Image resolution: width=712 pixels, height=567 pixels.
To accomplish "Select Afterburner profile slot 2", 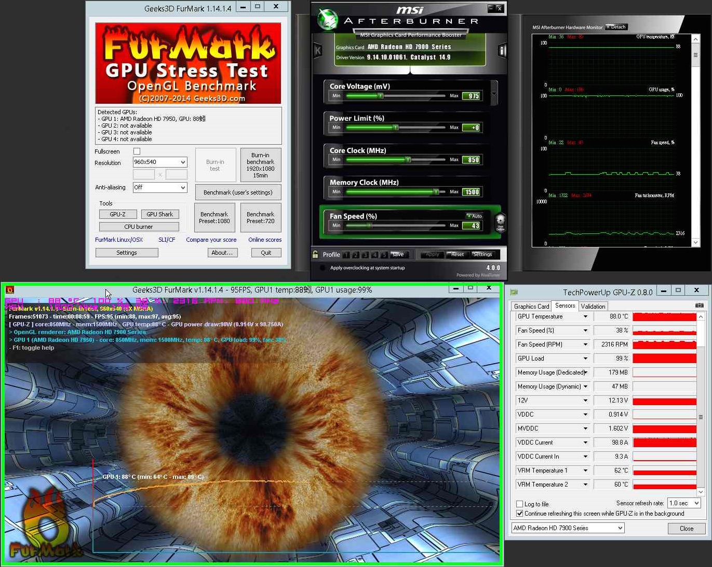I will (356, 255).
